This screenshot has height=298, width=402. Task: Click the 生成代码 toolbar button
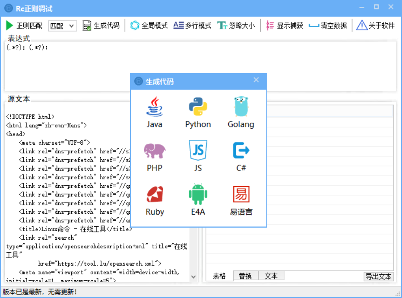[101, 25]
